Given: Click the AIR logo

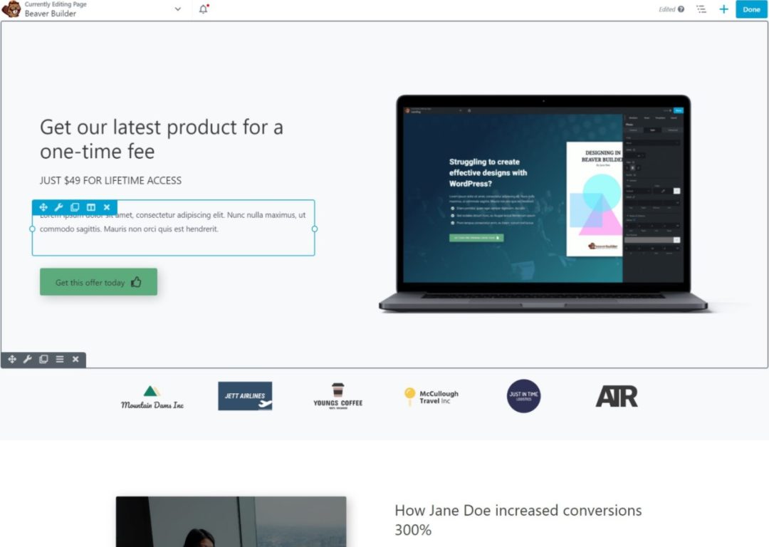Looking at the screenshot, I should [x=617, y=396].
